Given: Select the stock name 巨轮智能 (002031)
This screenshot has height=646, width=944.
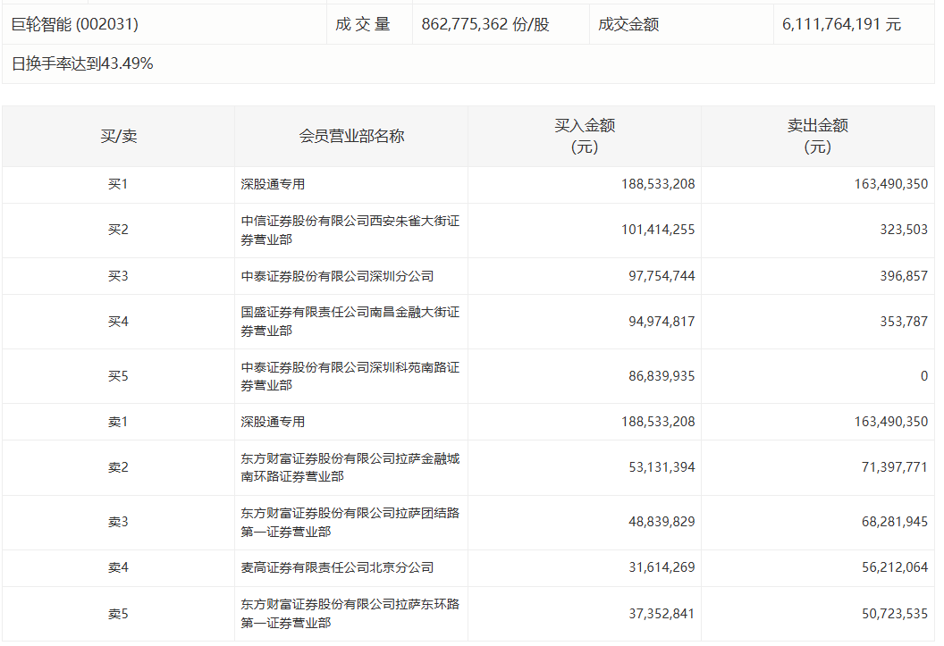Looking at the screenshot, I should tap(75, 24).
